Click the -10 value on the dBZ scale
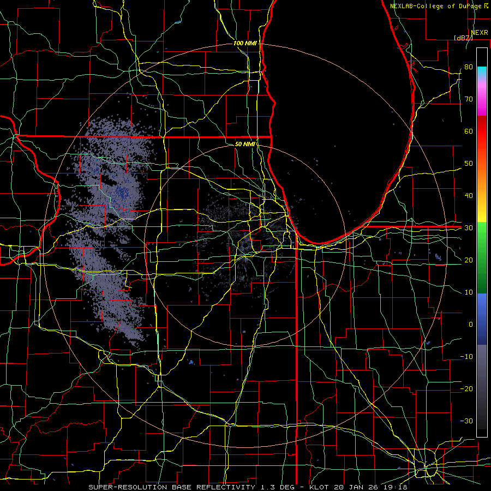Screen dimensions: 491x491 466,357
